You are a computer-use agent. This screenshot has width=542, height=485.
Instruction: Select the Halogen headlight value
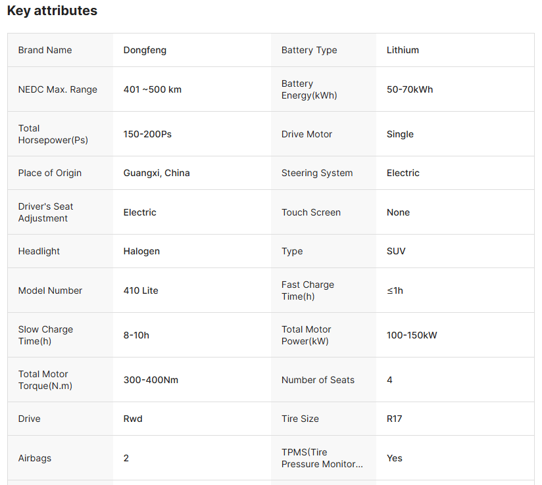pos(141,251)
